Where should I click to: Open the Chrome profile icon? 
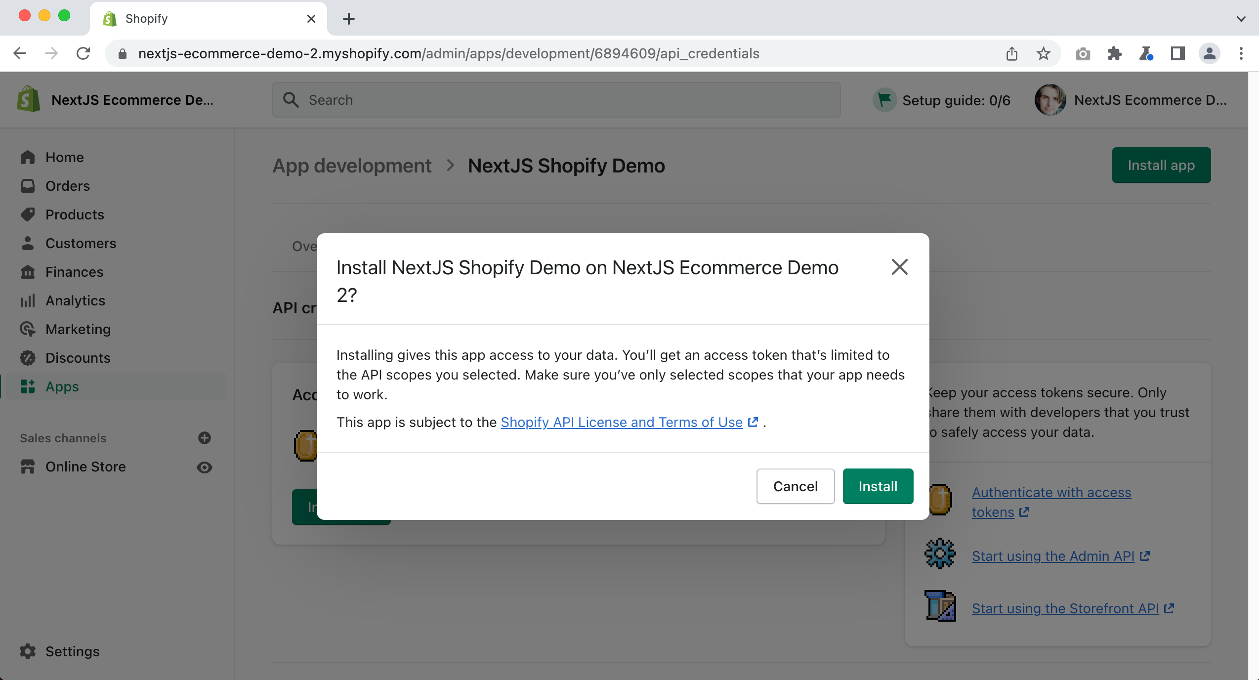point(1210,53)
